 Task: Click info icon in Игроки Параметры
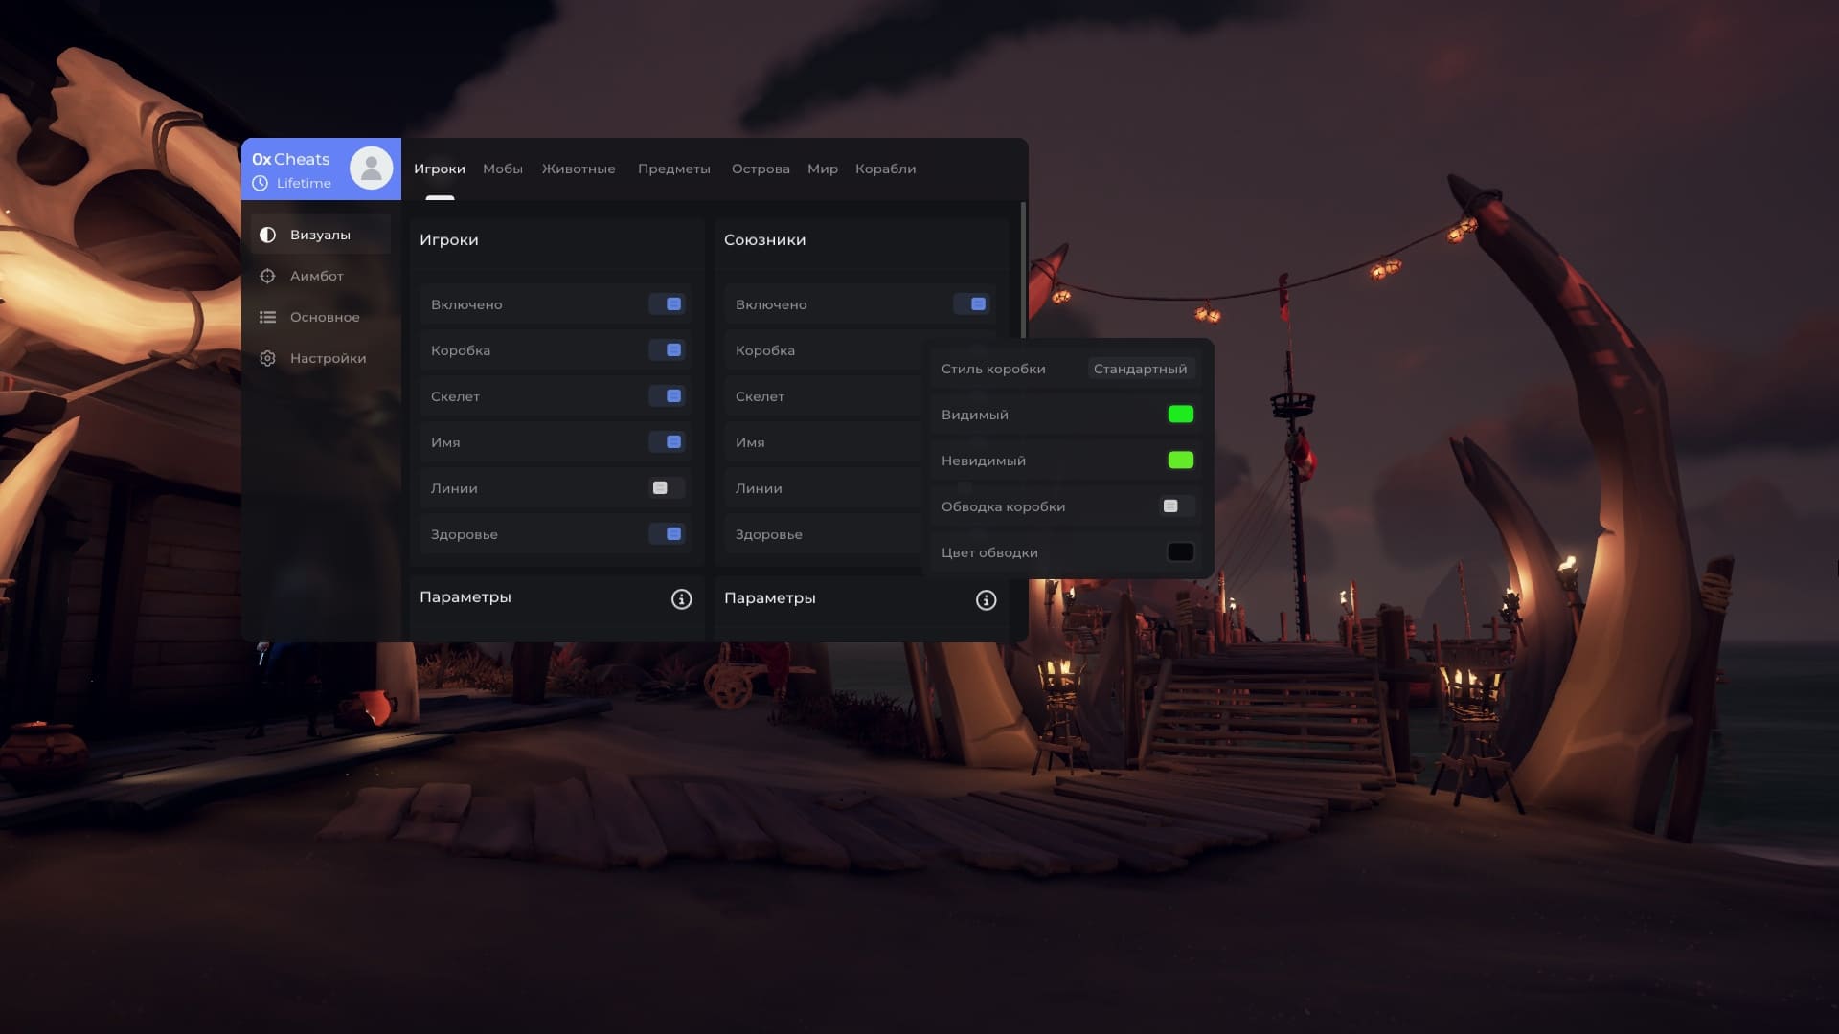(681, 599)
